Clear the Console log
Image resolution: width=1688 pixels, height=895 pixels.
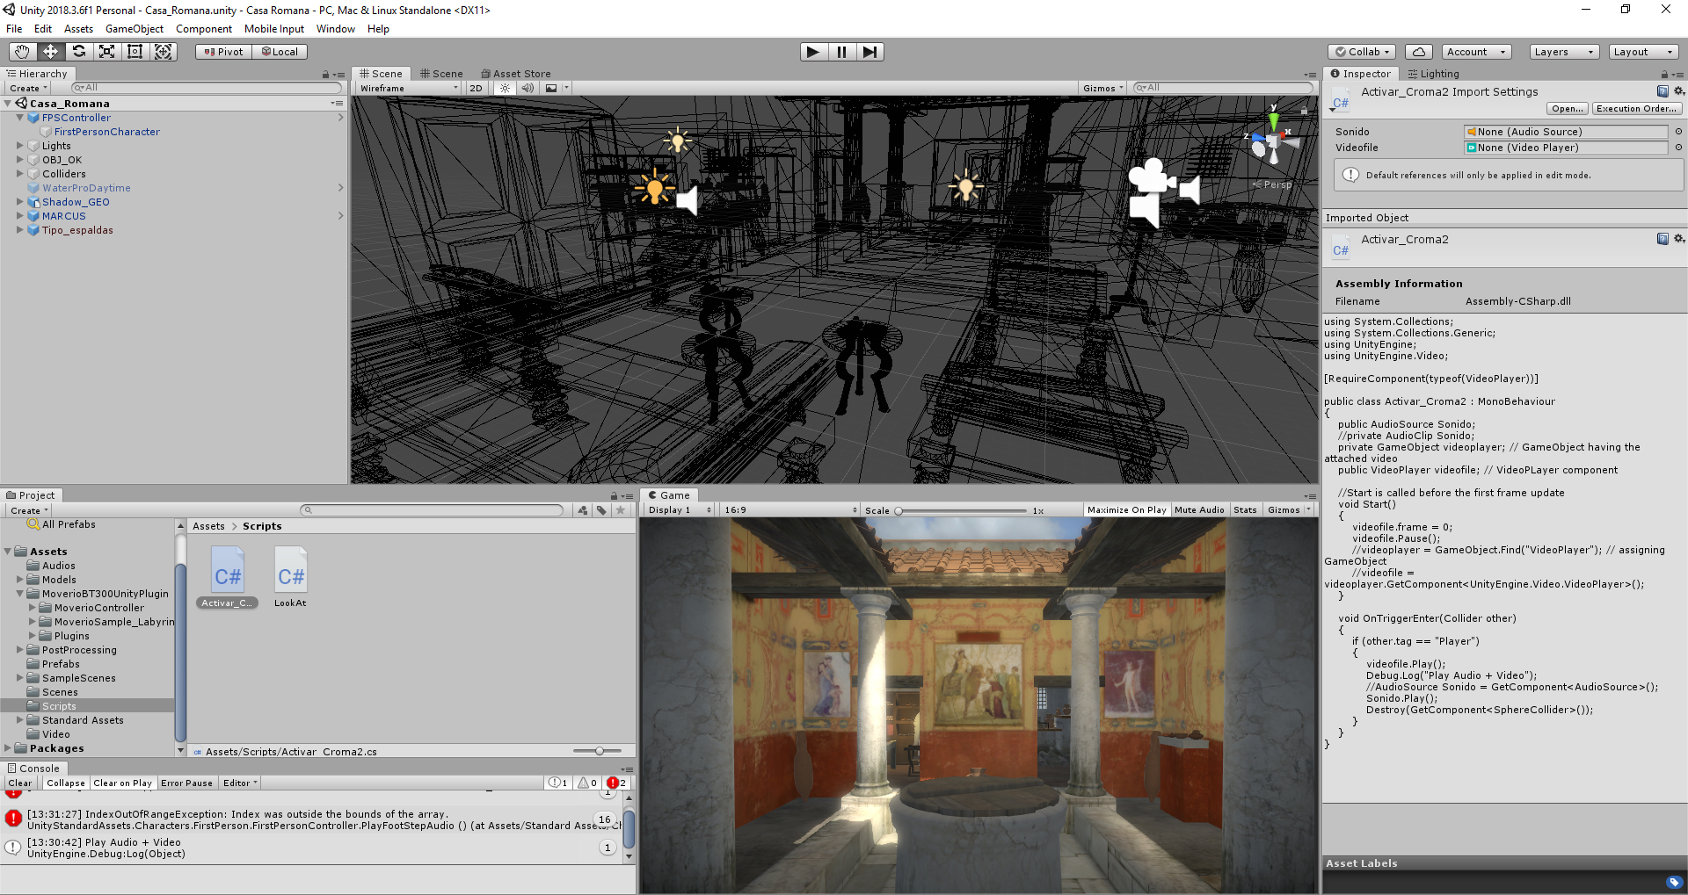19,783
